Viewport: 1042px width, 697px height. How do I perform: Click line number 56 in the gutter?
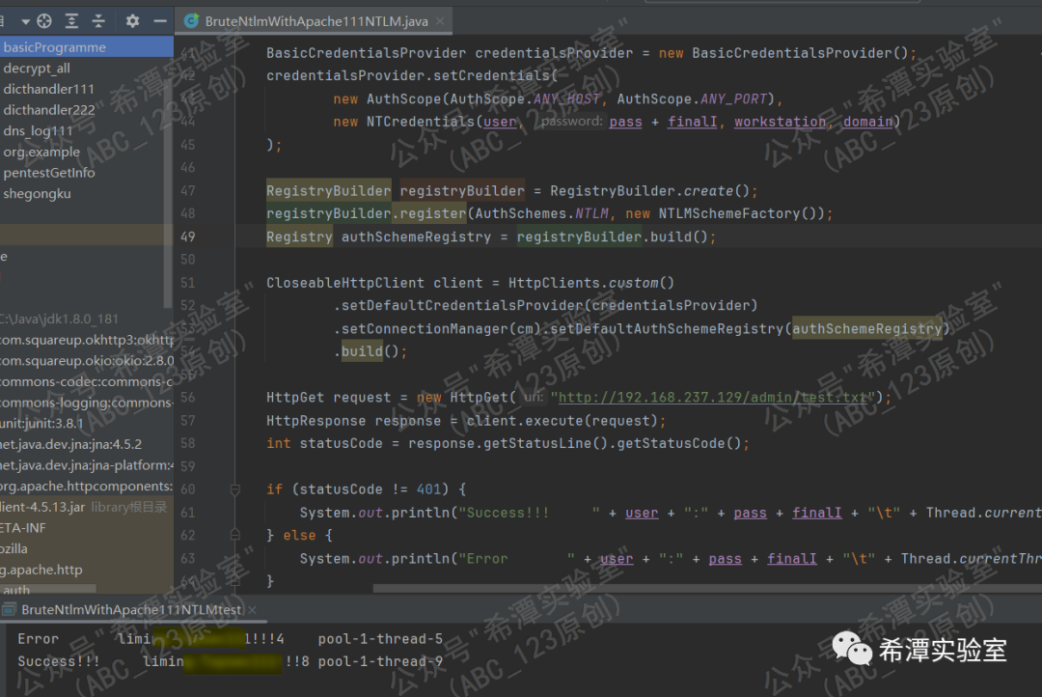pos(188,398)
